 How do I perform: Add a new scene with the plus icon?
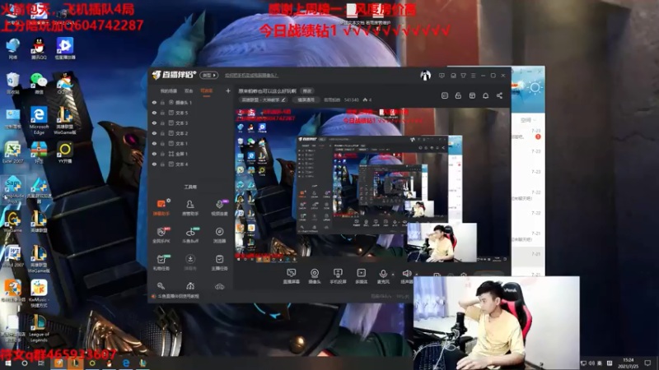click(x=228, y=90)
